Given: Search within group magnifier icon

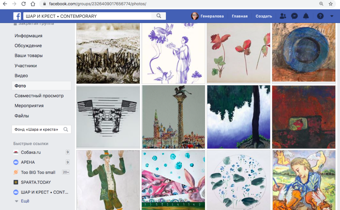Looking at the screenshot, I should click(66, 129).
